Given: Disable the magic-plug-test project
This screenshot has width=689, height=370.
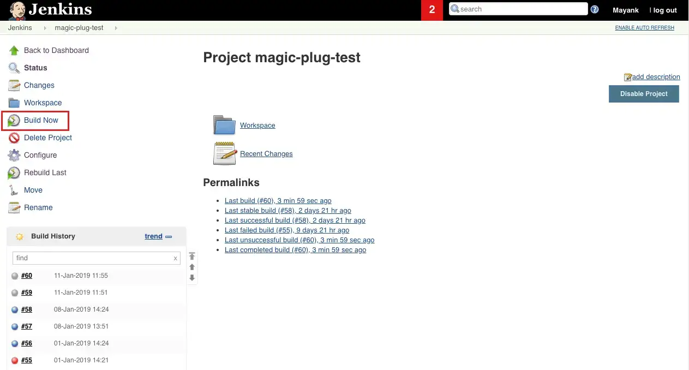Looking at the screenshot, I should (644, 94).
